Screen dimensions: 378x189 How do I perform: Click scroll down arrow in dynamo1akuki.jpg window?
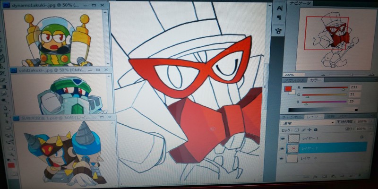[108, 63]
